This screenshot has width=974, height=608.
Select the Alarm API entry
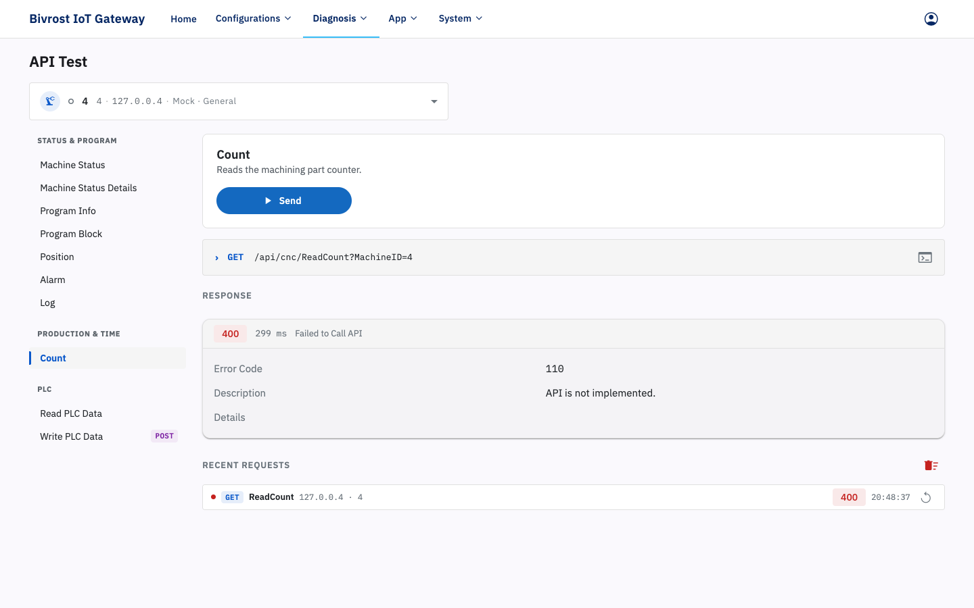(x=53, y=280)
